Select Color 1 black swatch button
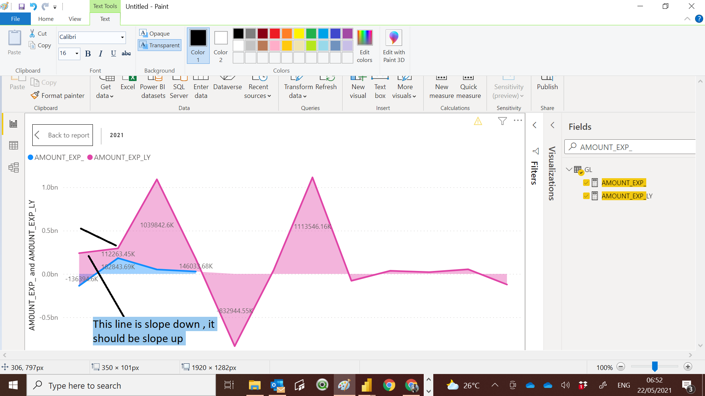705x396 pixels. (198, 45)
